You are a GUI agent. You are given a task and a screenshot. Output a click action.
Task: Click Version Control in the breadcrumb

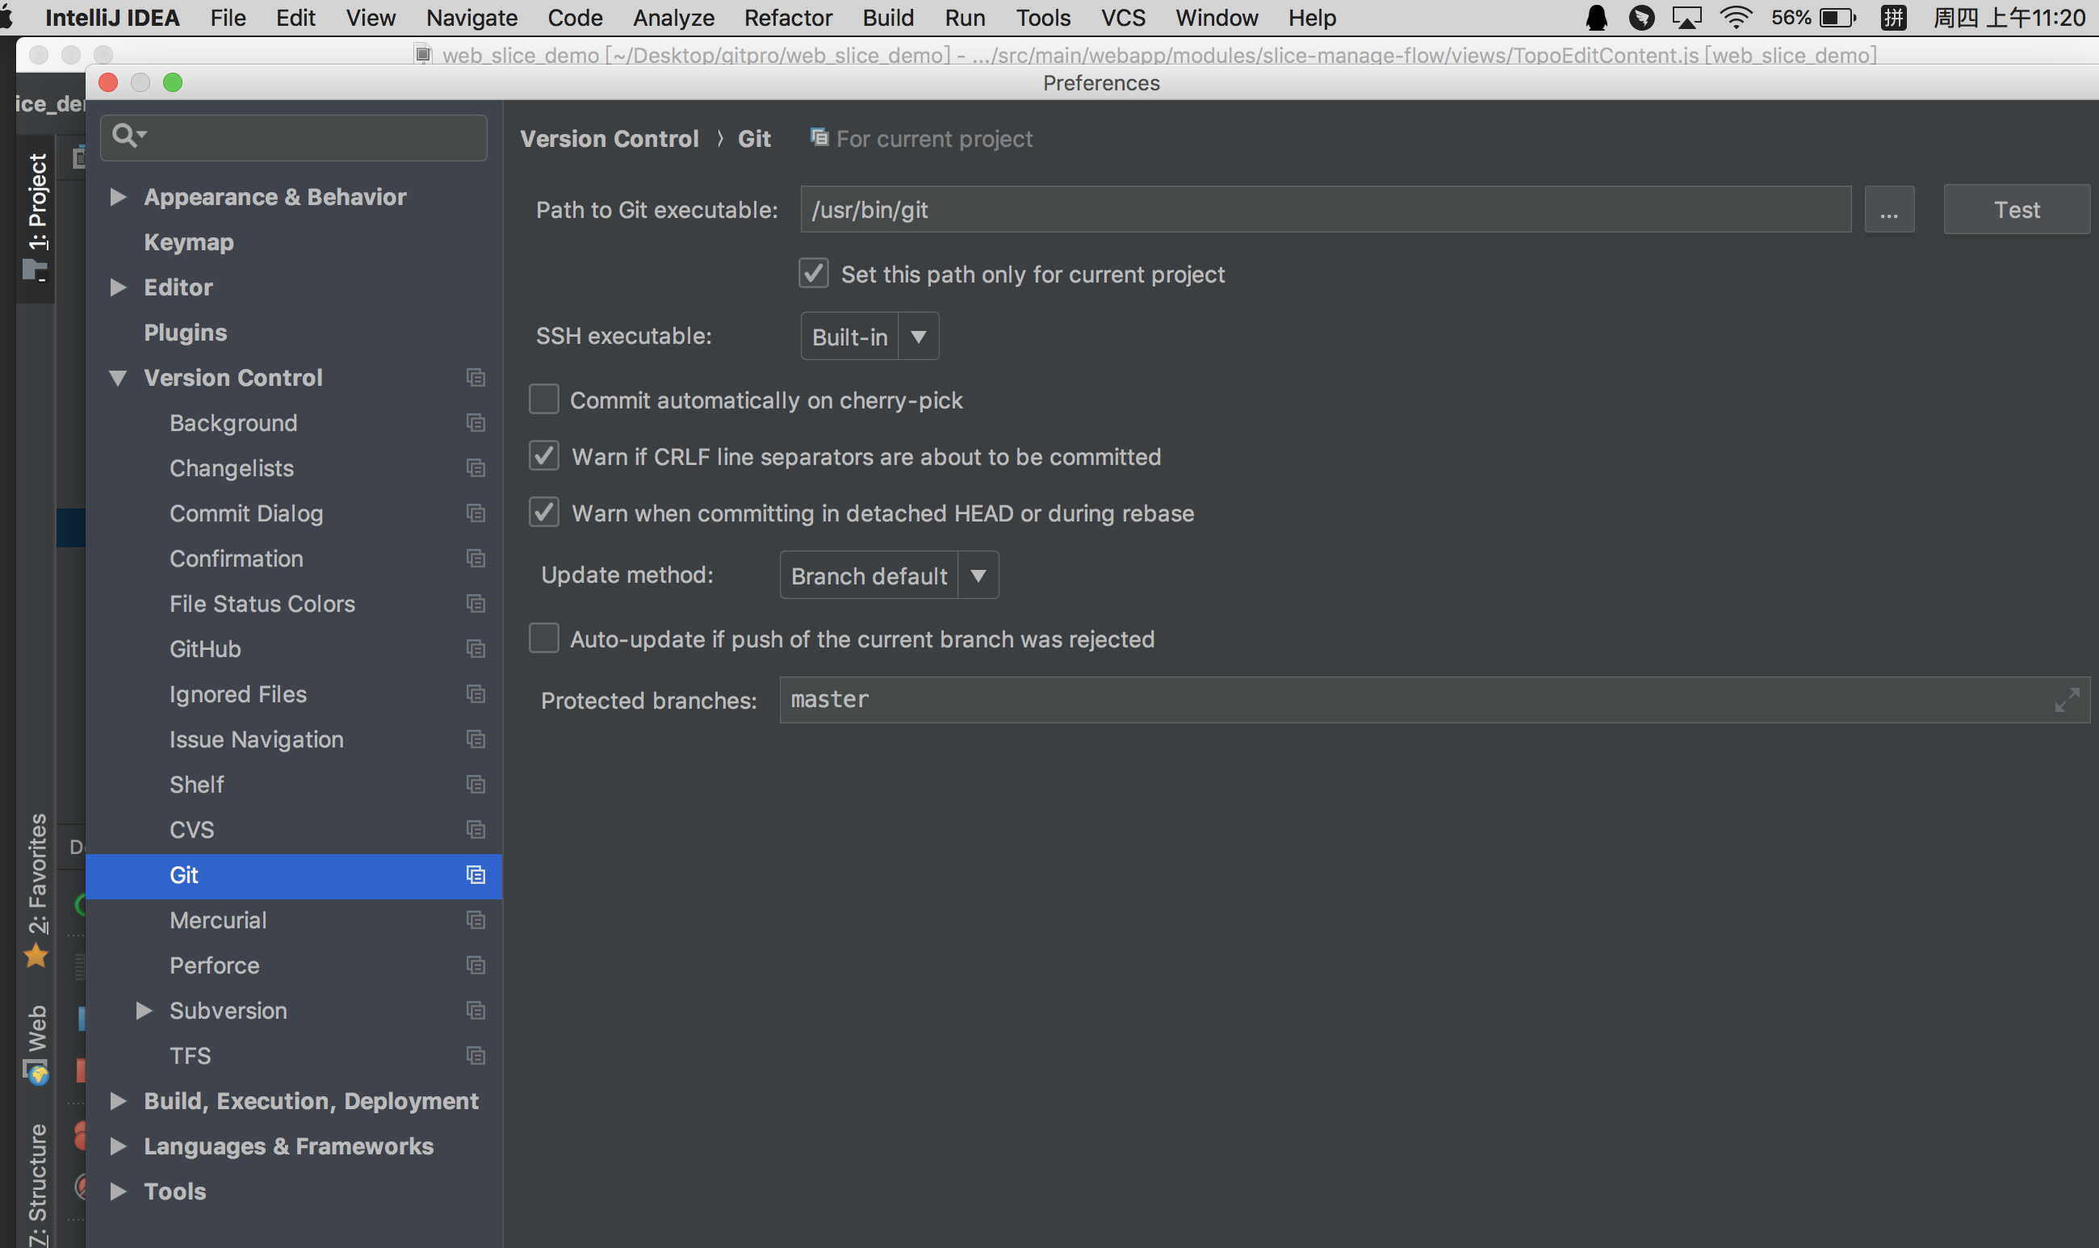[x=610, y=139]
